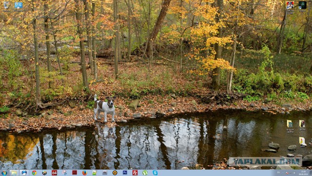
Task: Open the network tray icon
Action: tap(291, 173)
